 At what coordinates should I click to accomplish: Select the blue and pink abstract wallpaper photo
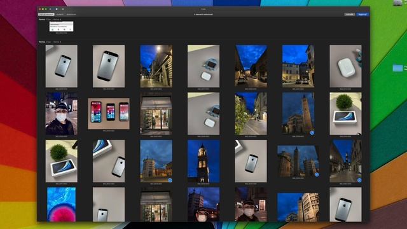pos(62,204)
